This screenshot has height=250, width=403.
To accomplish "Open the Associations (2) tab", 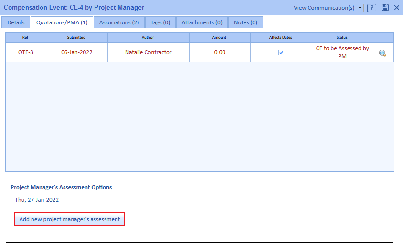I will click(119, 22).
